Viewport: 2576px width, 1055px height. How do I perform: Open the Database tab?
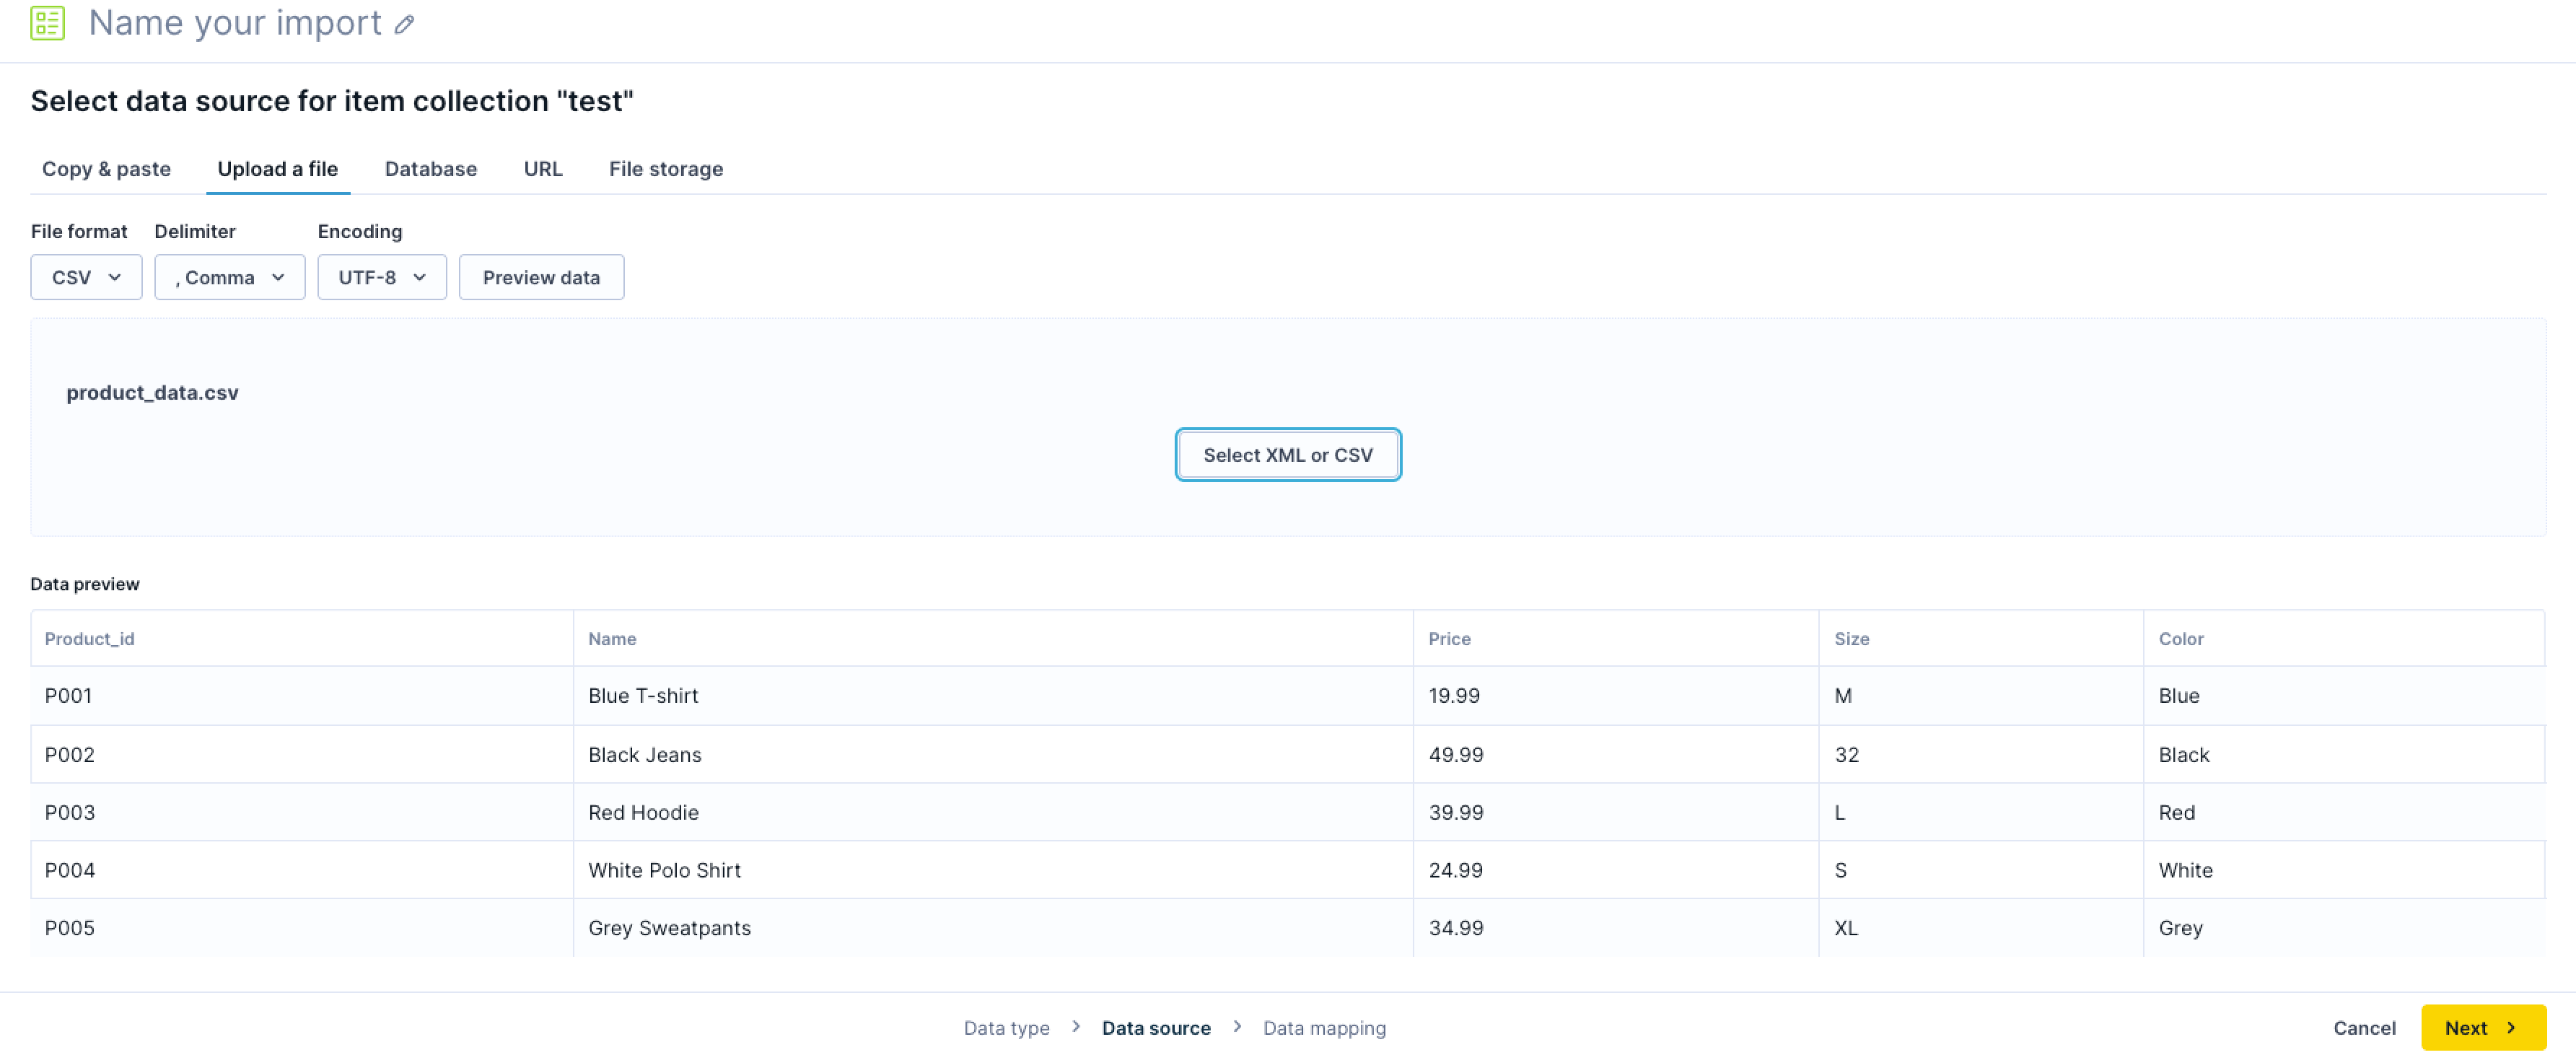pos(430,169)
